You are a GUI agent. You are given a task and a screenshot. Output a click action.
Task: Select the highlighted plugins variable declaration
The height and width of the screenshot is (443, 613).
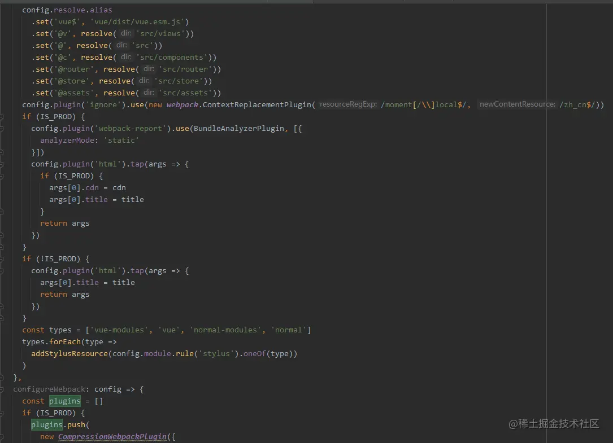click(64, 401)
